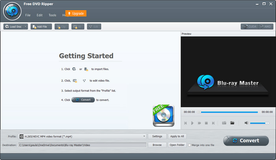Toggle AMD acceleration
The image size is (276, 160).
tap(265, 26)
